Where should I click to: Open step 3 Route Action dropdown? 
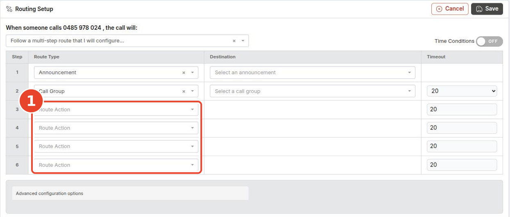(116, 109)
